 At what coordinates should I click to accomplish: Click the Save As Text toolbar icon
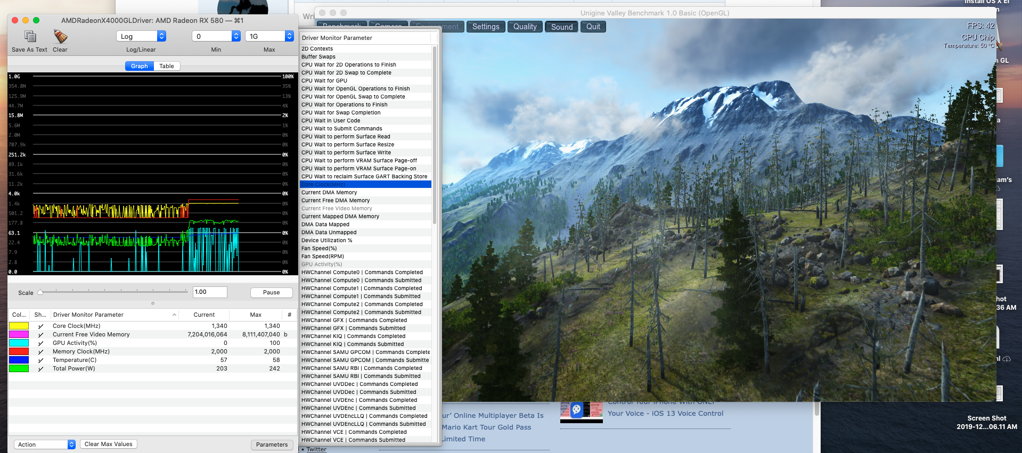30,36
